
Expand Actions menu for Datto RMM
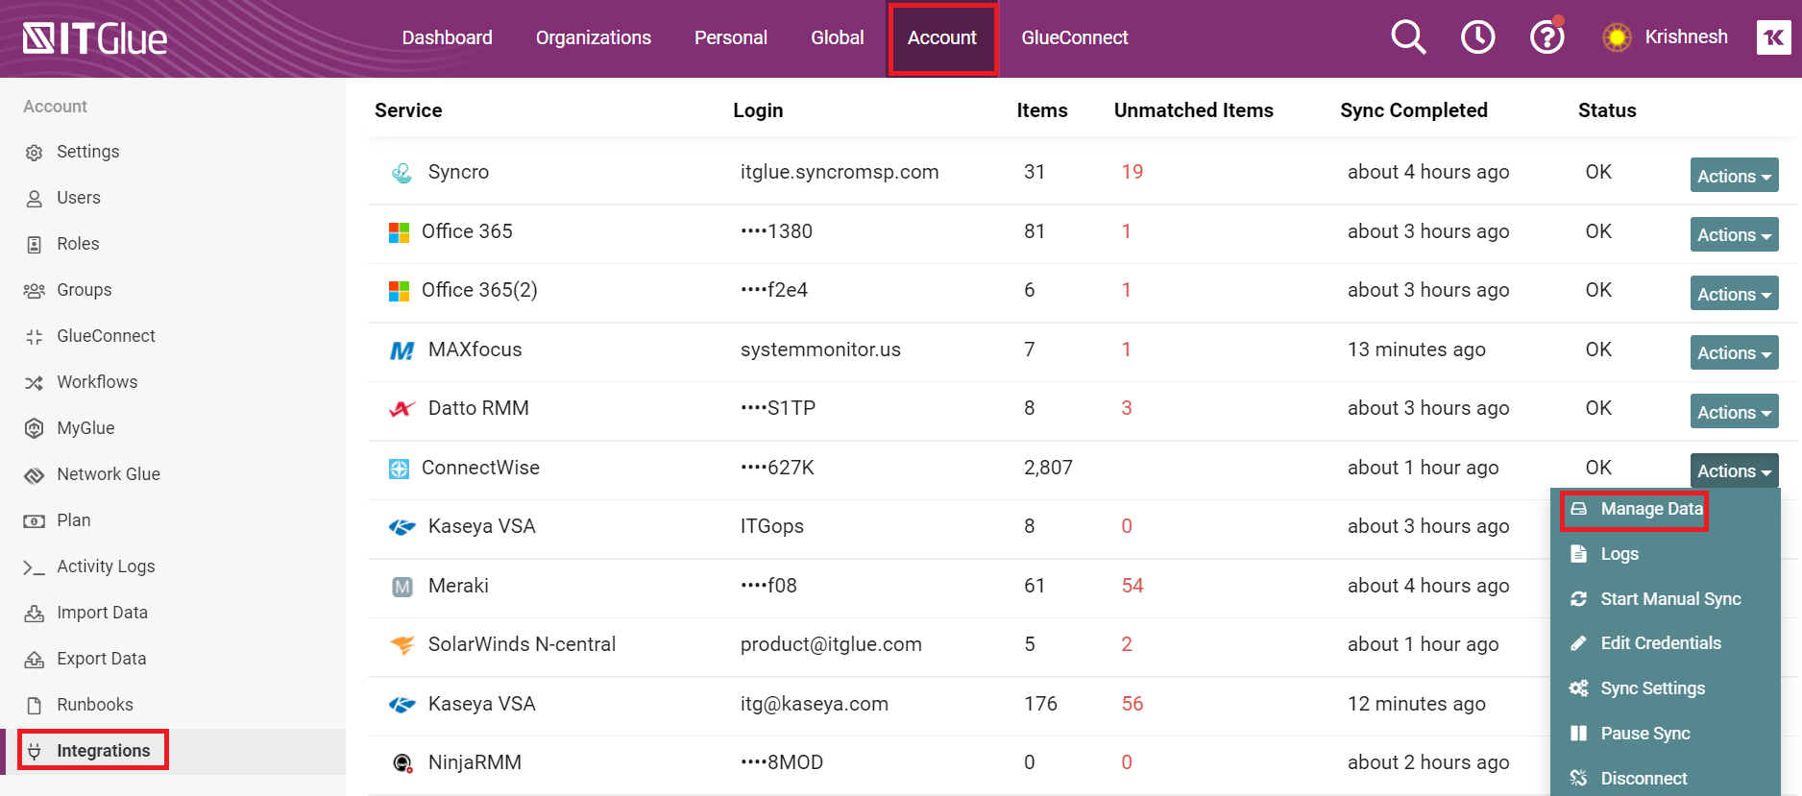[1734, 412]
